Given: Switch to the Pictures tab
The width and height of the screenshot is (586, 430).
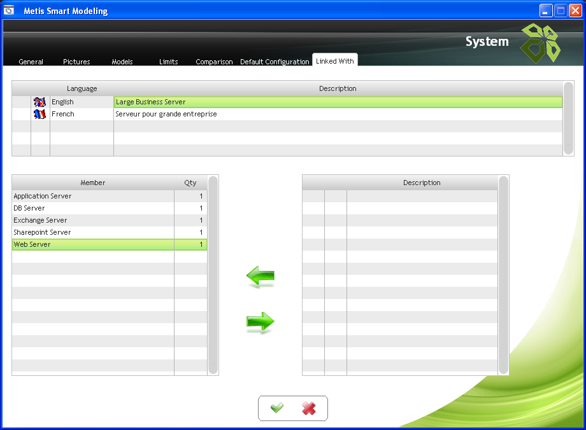Looking at the screenshot, I should (x=76, y=62).
